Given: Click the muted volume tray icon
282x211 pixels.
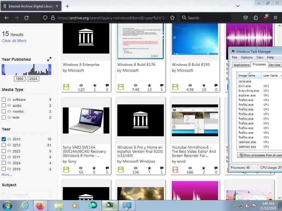Looking at the screenshot, I should click(248, 206).
